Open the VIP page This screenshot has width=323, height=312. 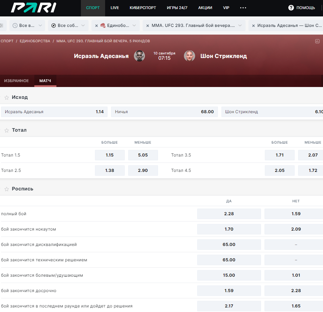click(x=226, y=8)
